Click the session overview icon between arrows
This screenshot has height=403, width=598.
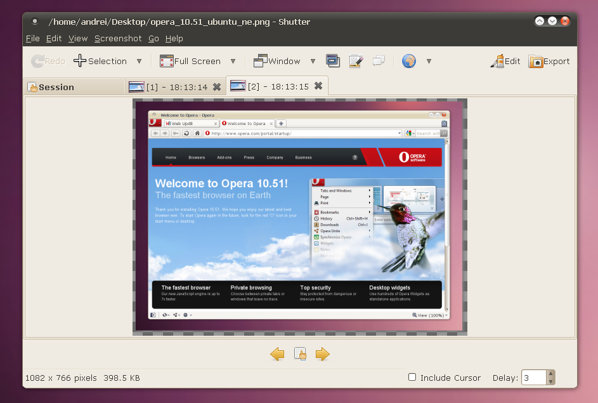pos(300,353)
